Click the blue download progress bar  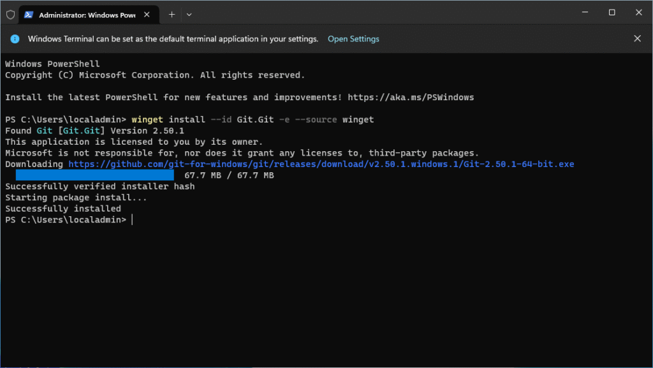[94, 175]
